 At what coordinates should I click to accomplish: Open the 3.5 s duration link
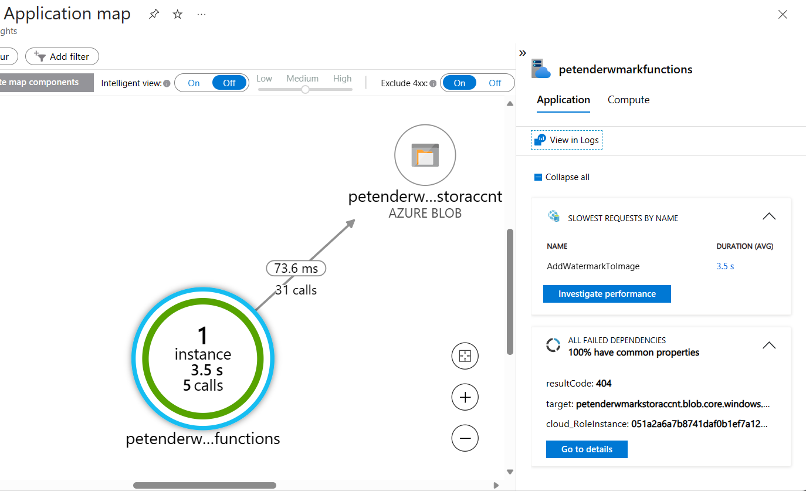pos(725,266)
